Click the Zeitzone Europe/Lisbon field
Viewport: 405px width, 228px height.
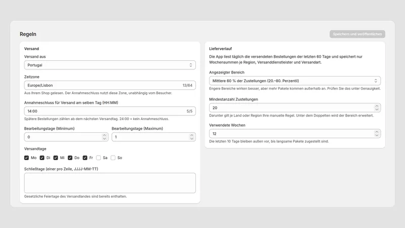point(110,85)
